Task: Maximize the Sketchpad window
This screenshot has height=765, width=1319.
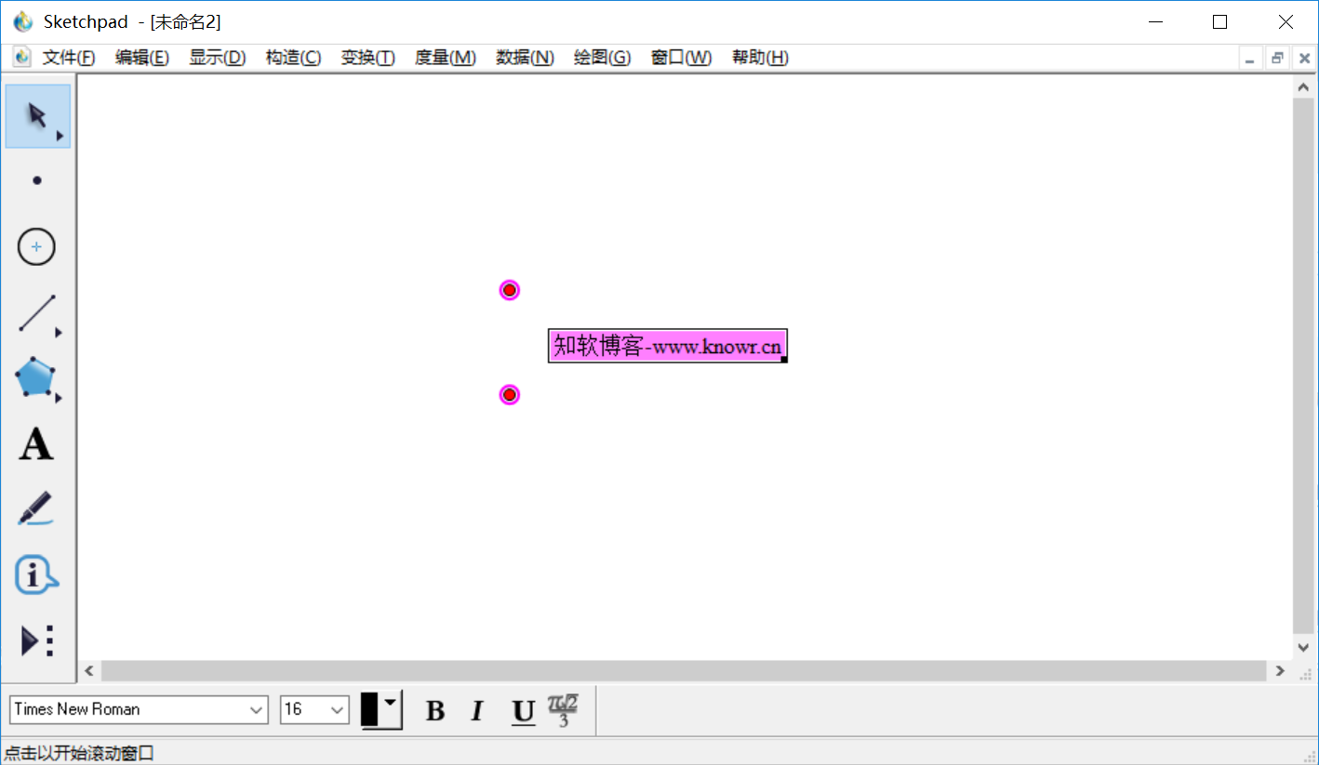Action: (1220, 21)
